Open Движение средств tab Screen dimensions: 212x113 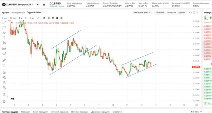100,112
